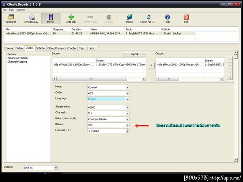Click the audio panel scroll up arrow

[x=236, y=53]
